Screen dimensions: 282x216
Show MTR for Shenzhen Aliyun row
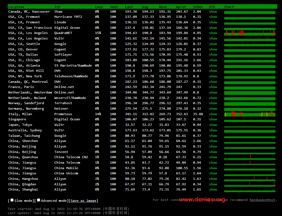pyautogui.click(x=213, y=141)
